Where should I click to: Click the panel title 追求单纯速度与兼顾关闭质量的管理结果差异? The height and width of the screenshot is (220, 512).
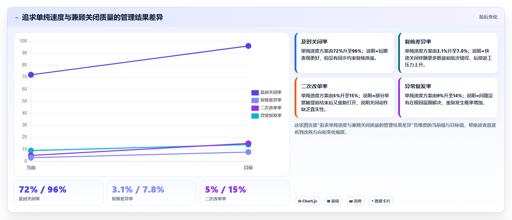click(x=92, y=17)
